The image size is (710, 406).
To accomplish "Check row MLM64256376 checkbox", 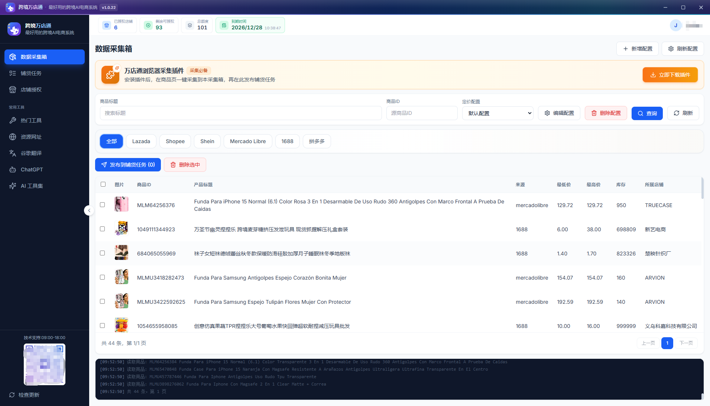I will pos(102,205).
